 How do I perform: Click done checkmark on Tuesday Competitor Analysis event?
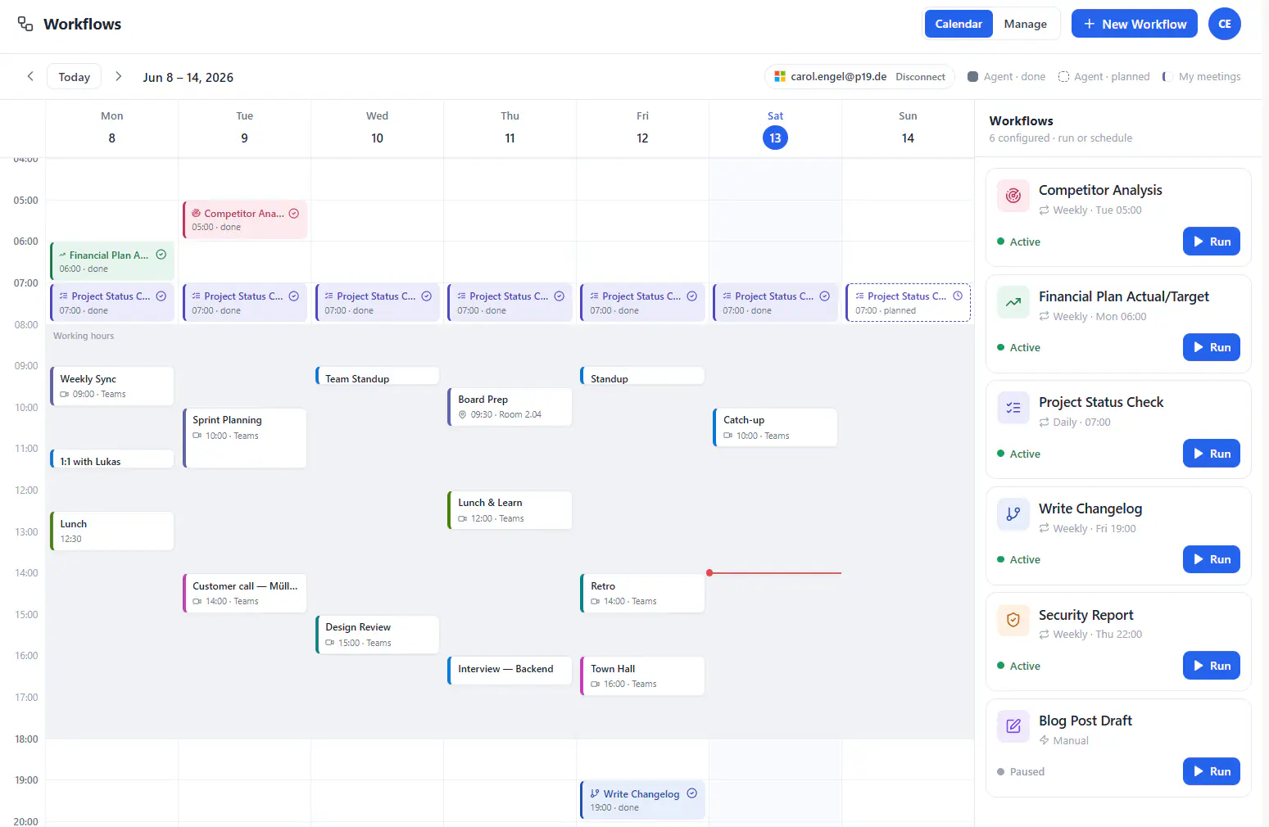coord(294,213)
